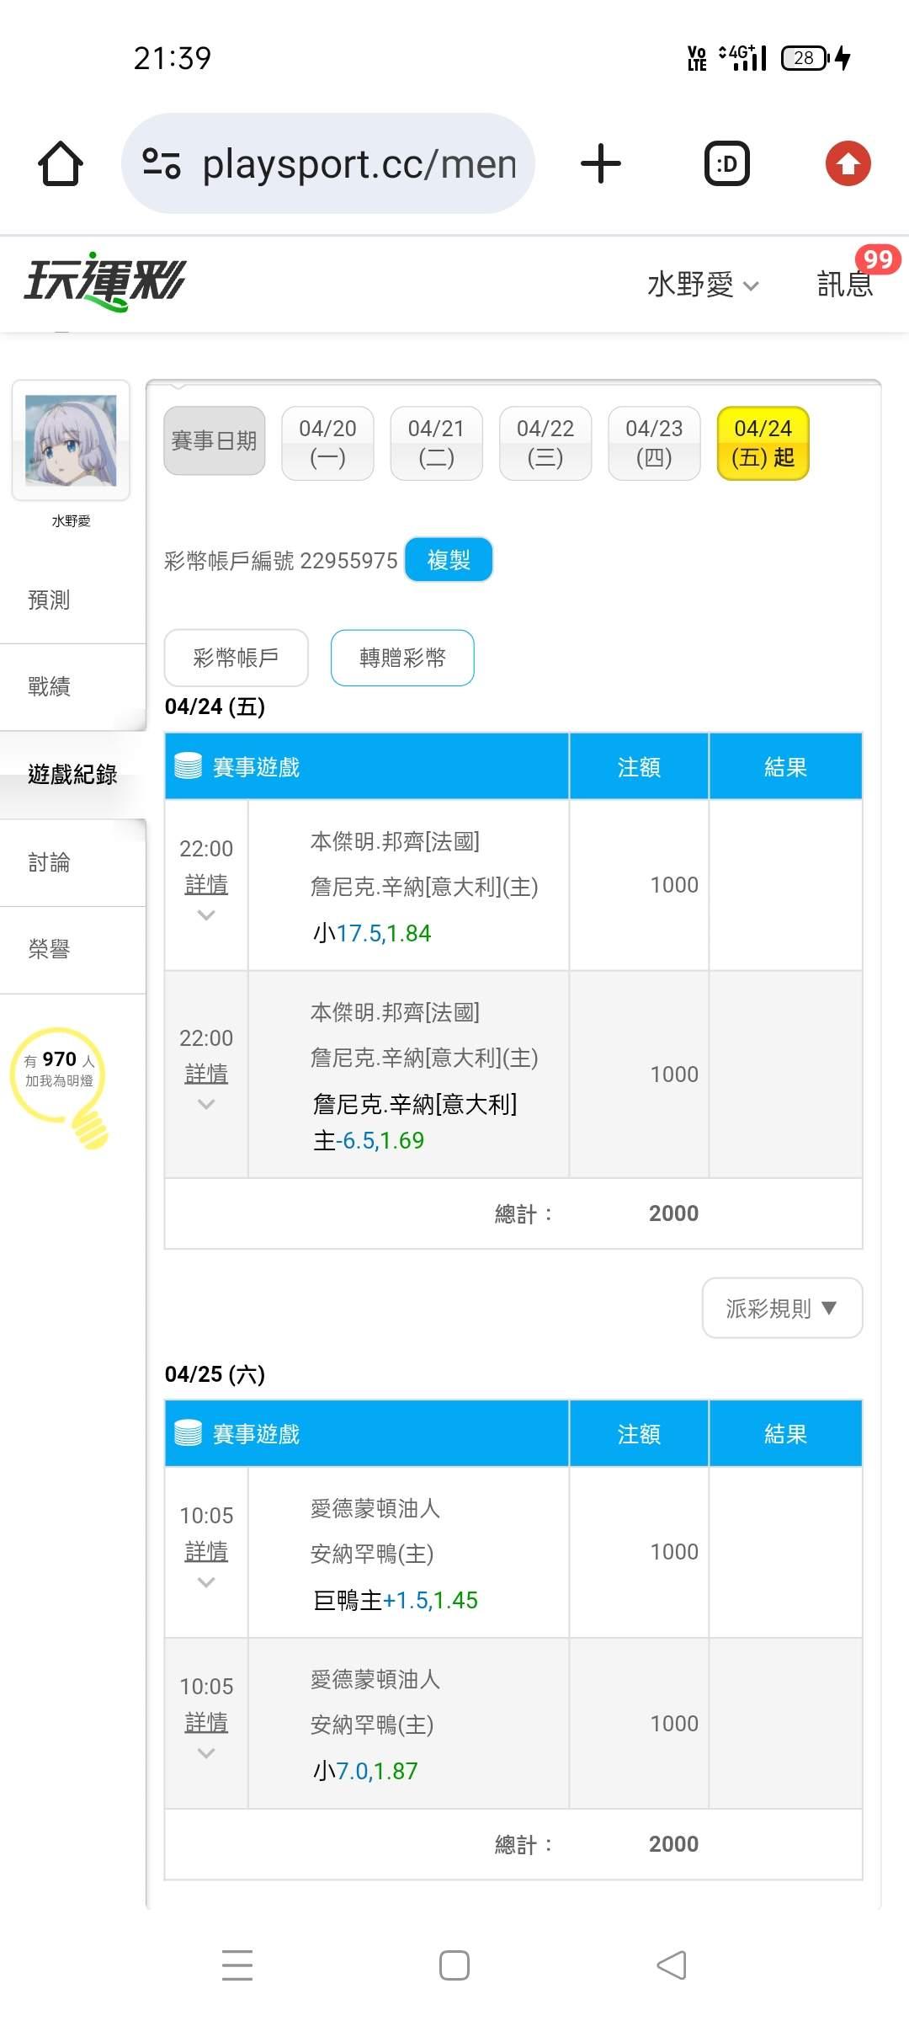Viewport: 909px width, 2021px height.
Task: Open the Android recent apps menu icon
Action: pos(237,1965)
